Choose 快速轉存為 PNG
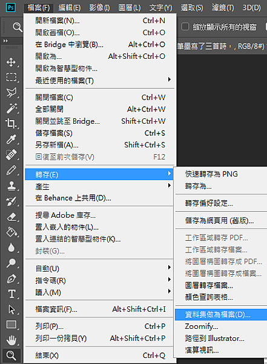Viewport: 267px width, 364px height. pos(221,174)
